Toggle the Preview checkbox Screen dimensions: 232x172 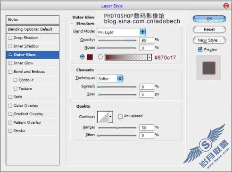pos(200,50)
